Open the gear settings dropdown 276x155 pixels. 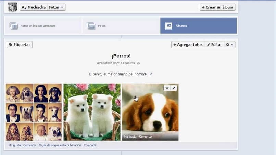(x=229, y=45)
